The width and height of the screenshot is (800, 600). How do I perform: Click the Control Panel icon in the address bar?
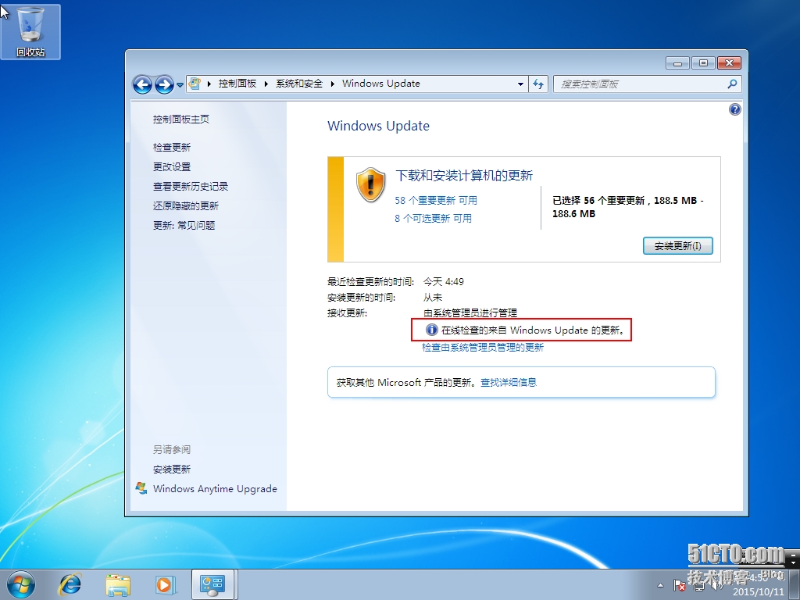pyautogui.click(x=195, y=84)
